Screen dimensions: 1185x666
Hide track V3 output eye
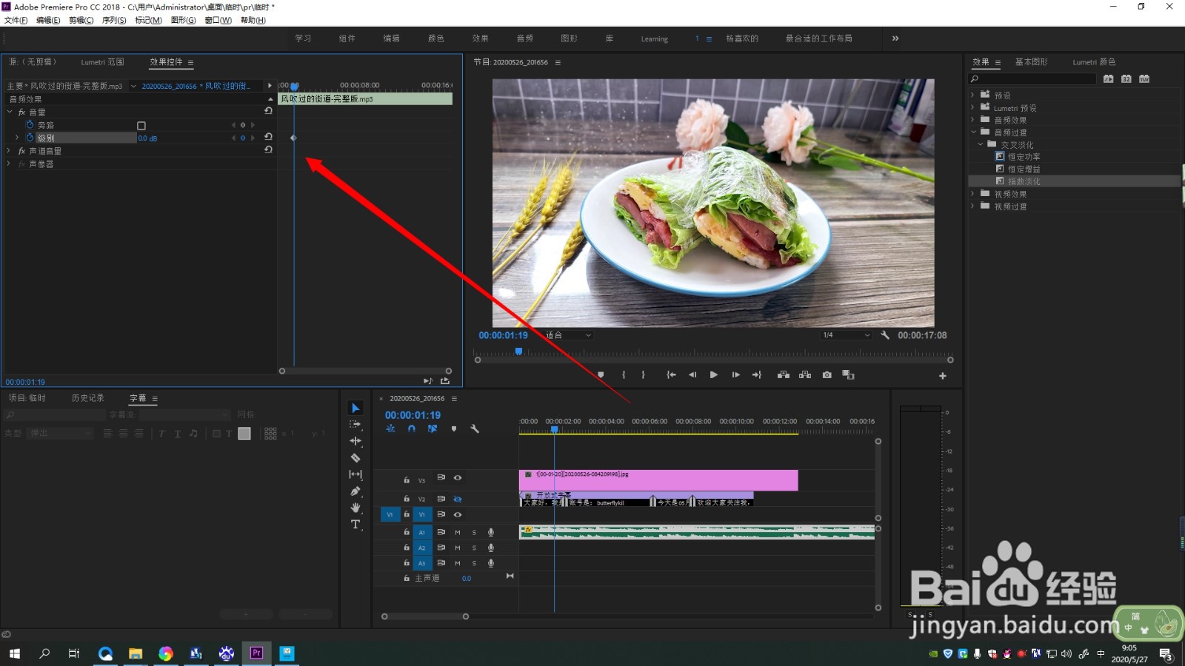458,478
